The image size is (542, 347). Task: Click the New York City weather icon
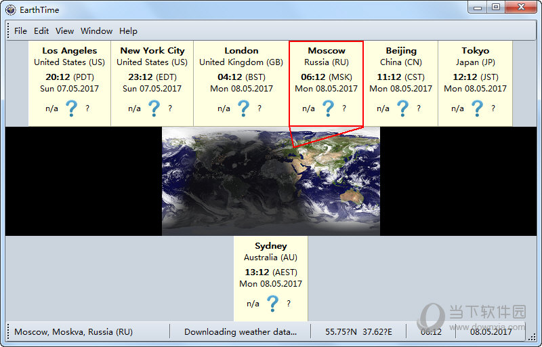(x=154, y=108)
